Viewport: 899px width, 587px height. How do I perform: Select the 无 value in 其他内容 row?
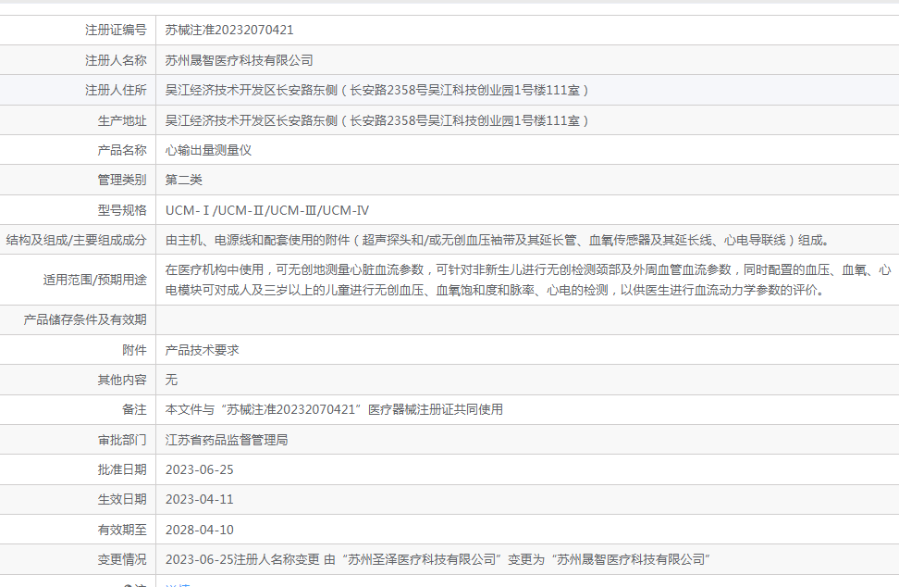point(171,380)
